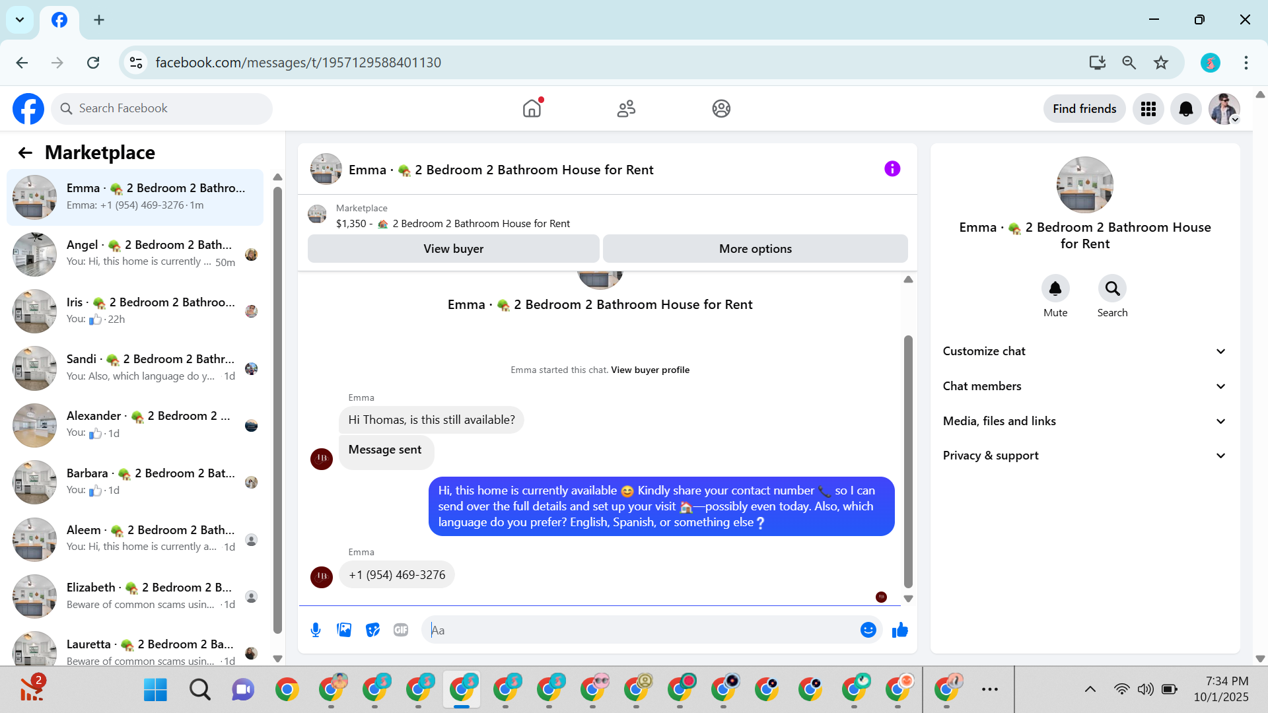Expand Customize chat section
This screenshot has width=1268, height=713.
(x=1085, y=351)
